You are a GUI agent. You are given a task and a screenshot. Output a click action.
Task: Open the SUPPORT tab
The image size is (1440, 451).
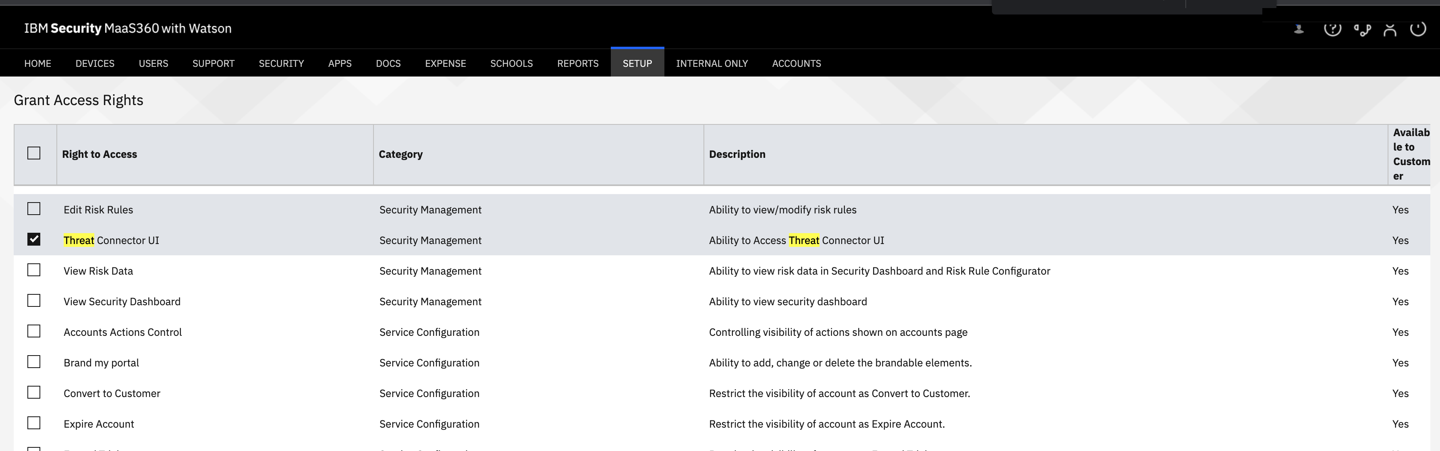(214, 63)
